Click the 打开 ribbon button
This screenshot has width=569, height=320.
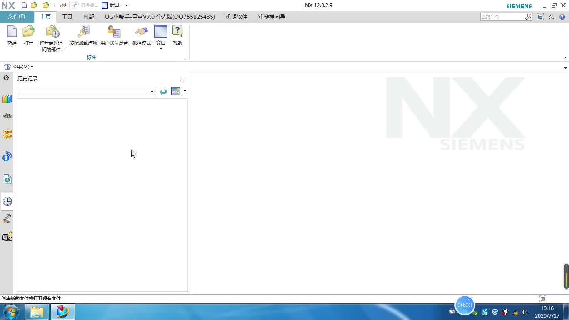(x=29, y=35)
